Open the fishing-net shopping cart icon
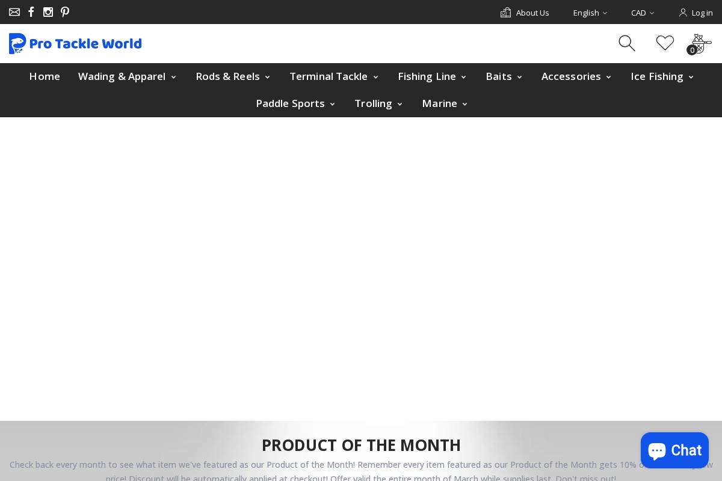Viewport: 722px width, 481px height. 700,42
